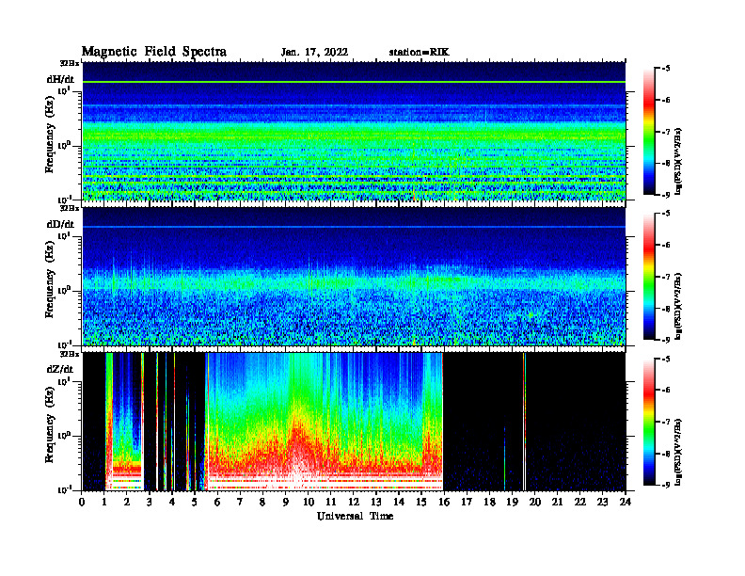745x576 pixels.
Task: Click hour tick label "22" on time axis
Action: pyautogui.click(x=580, y=502)
